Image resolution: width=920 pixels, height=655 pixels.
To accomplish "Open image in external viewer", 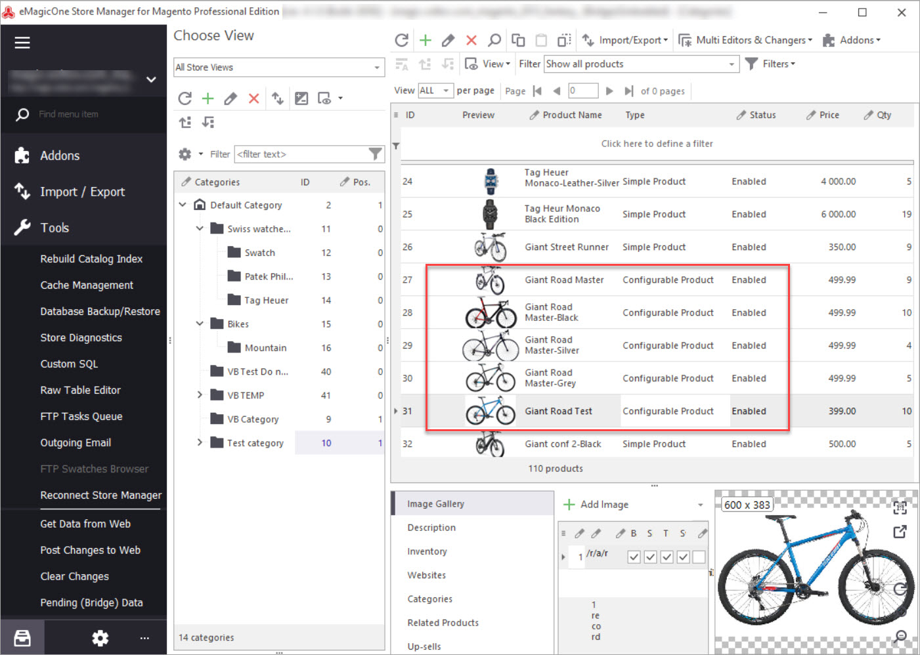I will pos(900,532).
